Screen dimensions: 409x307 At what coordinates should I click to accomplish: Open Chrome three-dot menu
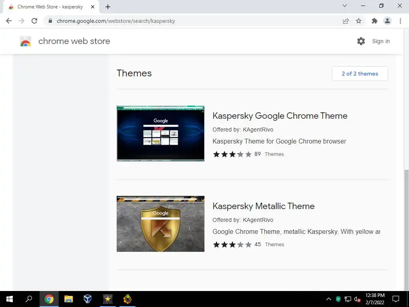click(400, 21)
